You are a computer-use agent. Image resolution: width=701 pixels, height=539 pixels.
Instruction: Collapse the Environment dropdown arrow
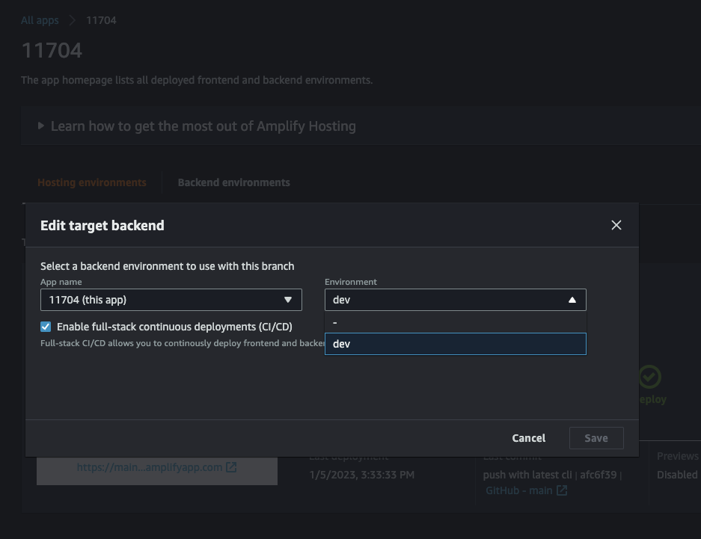coord(572,300)
